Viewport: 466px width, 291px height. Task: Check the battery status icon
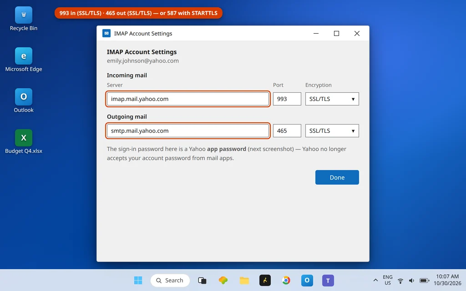[424, 281]
